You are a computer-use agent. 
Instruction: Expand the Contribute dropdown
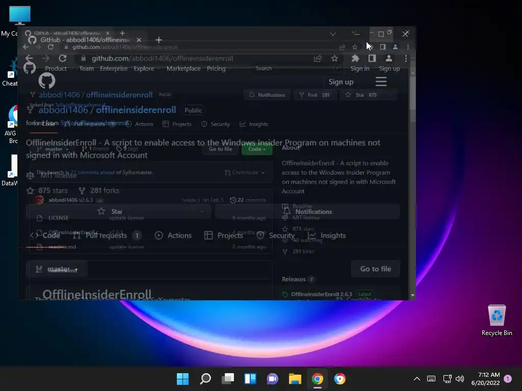pyautogui.click(x=245, y=173)
